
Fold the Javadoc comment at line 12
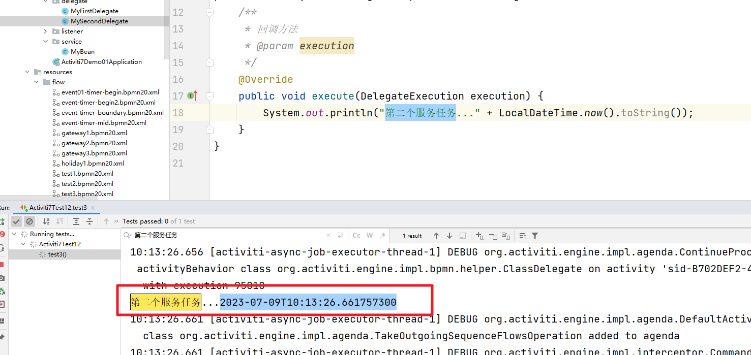point(209,12)
